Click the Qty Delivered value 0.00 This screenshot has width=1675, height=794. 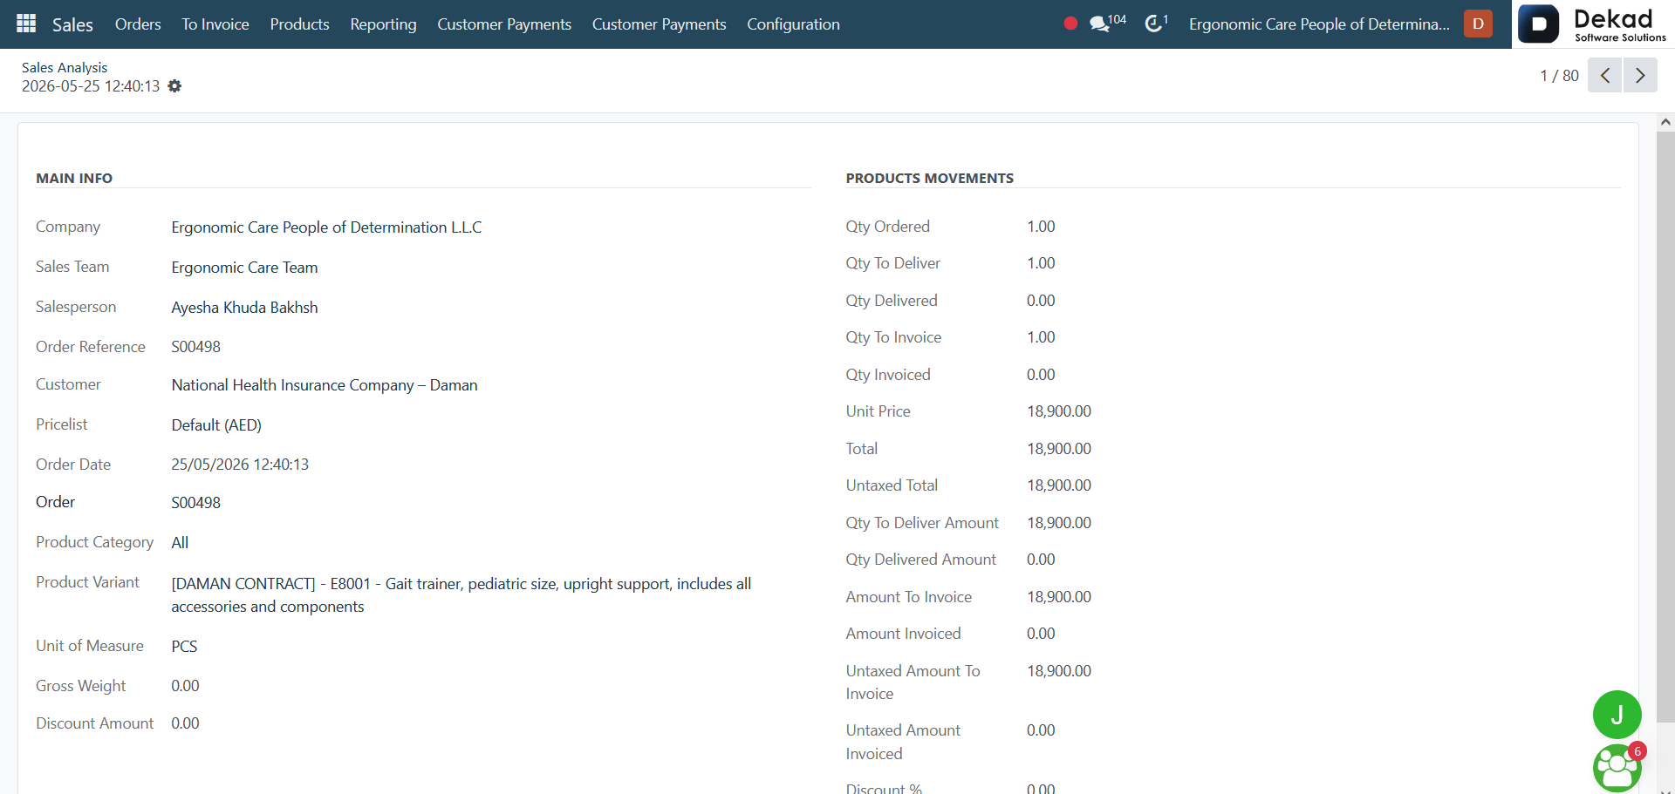coord(1041,301)
